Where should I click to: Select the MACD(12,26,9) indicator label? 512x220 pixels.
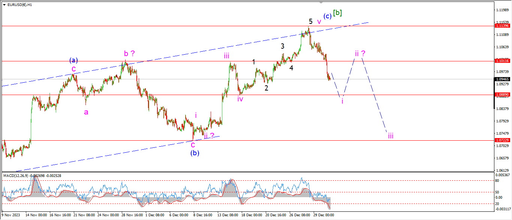(x=19, y=175)
